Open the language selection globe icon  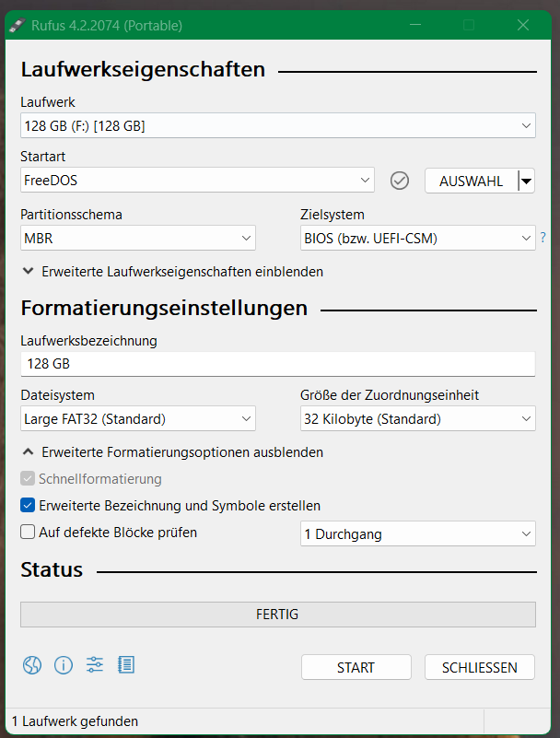pyautogui.click(x=32, y=665)
